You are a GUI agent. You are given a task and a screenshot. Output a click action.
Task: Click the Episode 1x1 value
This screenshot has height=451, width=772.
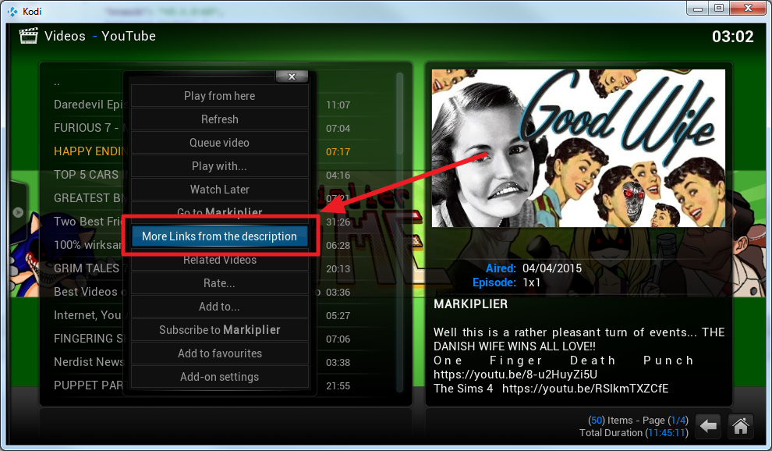click(531, 282)
